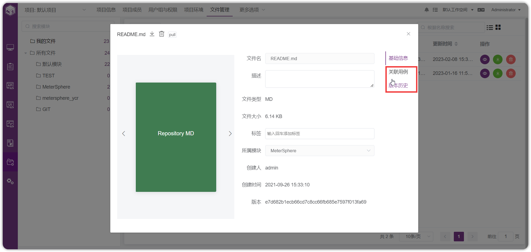
Task: Click the 标签 tag input field
Action: pyautogui.click(x=320, y=134)
